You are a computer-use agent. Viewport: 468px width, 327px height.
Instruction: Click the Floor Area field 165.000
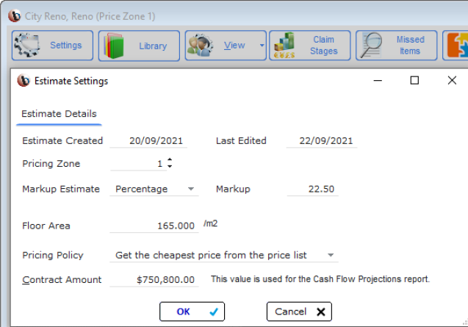pyautogui.click(x=154, y=226)
